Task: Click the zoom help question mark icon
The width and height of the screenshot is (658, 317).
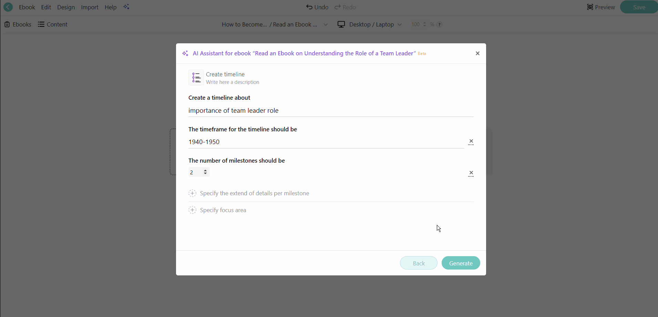Action: click(440, 24)
